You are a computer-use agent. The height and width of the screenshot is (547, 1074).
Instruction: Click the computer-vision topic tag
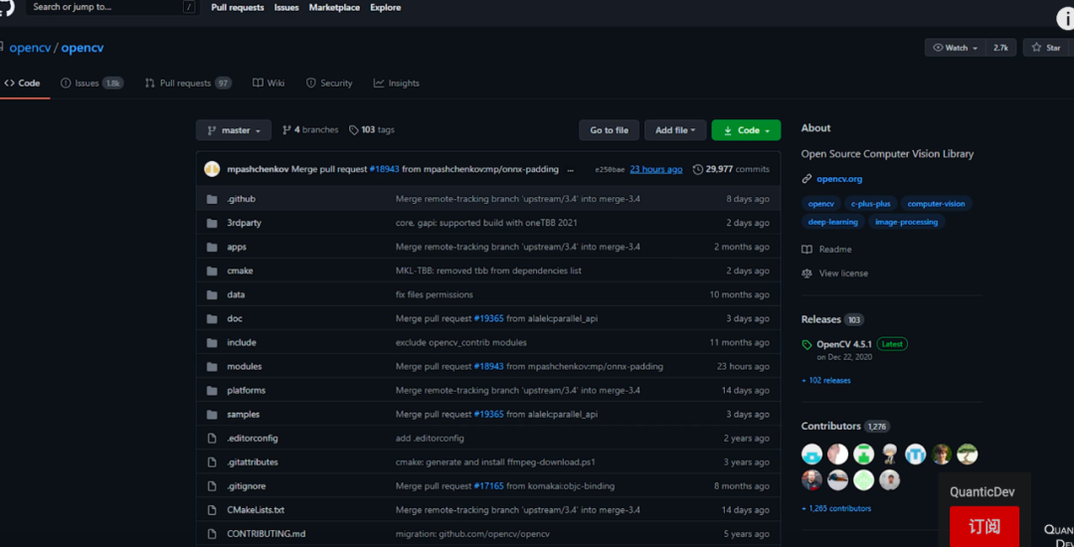point(937,204)
